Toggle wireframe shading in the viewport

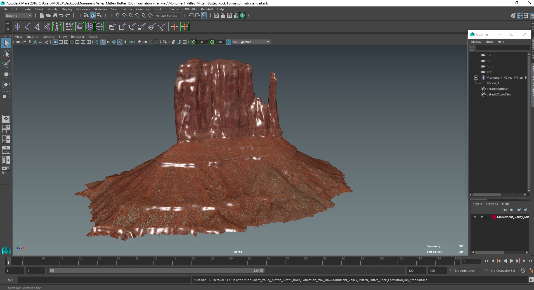(x=97, y=42)
